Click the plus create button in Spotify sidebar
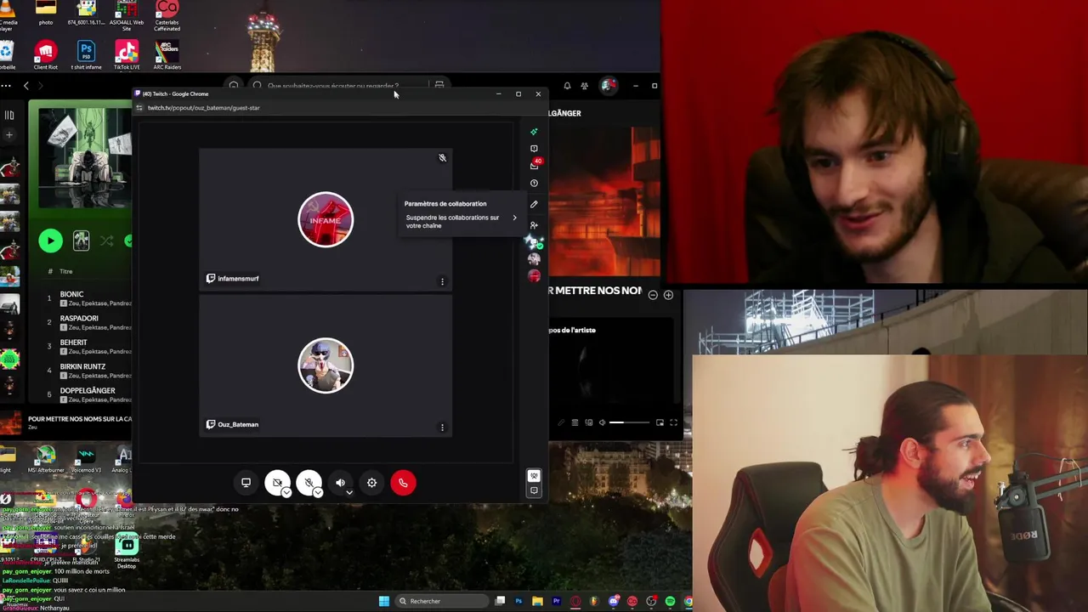Screen dimensions: 1088x612 point(8,134)
